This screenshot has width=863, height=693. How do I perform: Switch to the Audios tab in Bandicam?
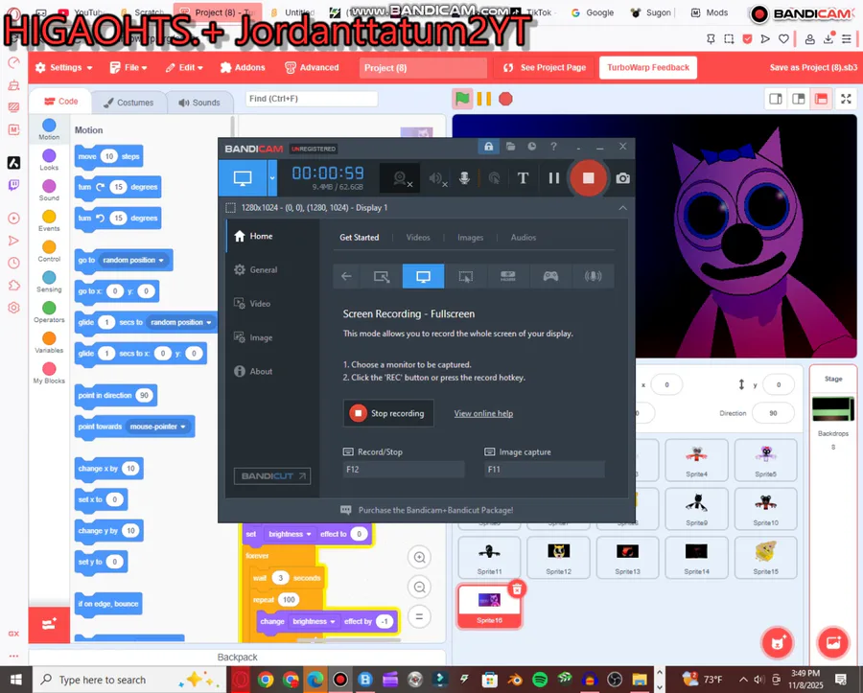click(523, 238)
